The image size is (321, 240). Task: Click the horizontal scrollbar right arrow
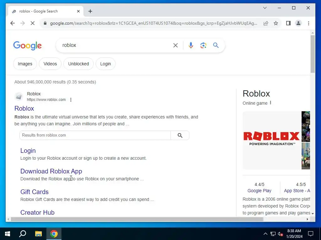click(x=307, y=219)
